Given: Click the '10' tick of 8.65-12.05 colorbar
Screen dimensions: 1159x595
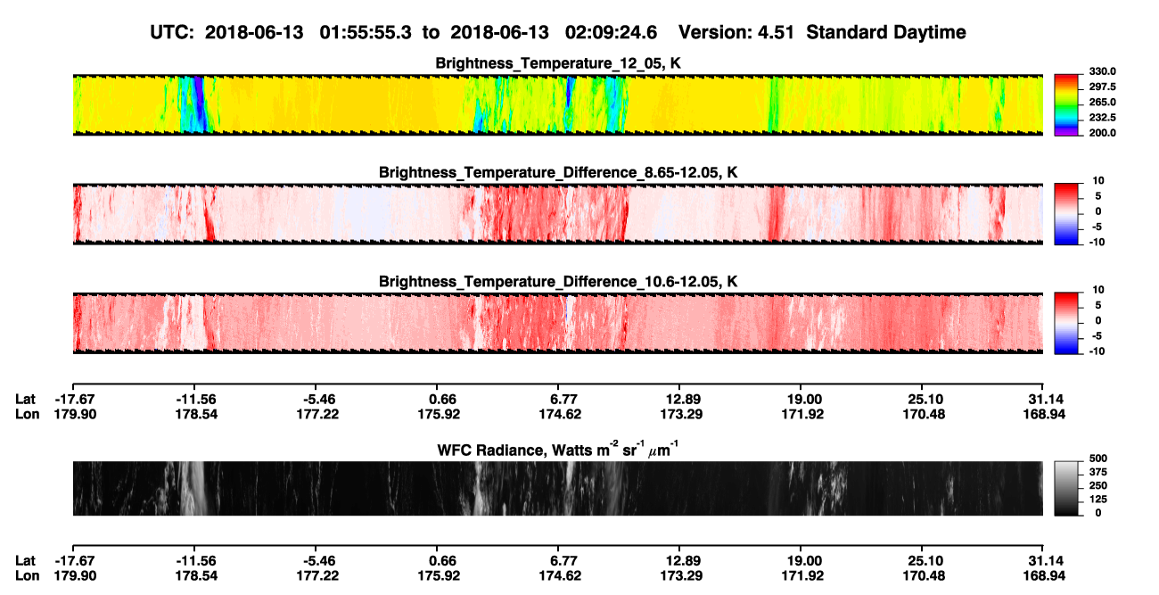Looking at the screenshot, I should (1097, 180).
